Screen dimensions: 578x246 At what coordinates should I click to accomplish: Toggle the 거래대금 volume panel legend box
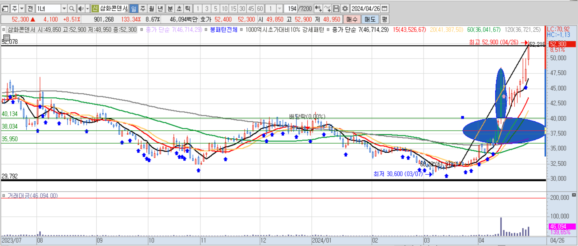coord(4,196)
